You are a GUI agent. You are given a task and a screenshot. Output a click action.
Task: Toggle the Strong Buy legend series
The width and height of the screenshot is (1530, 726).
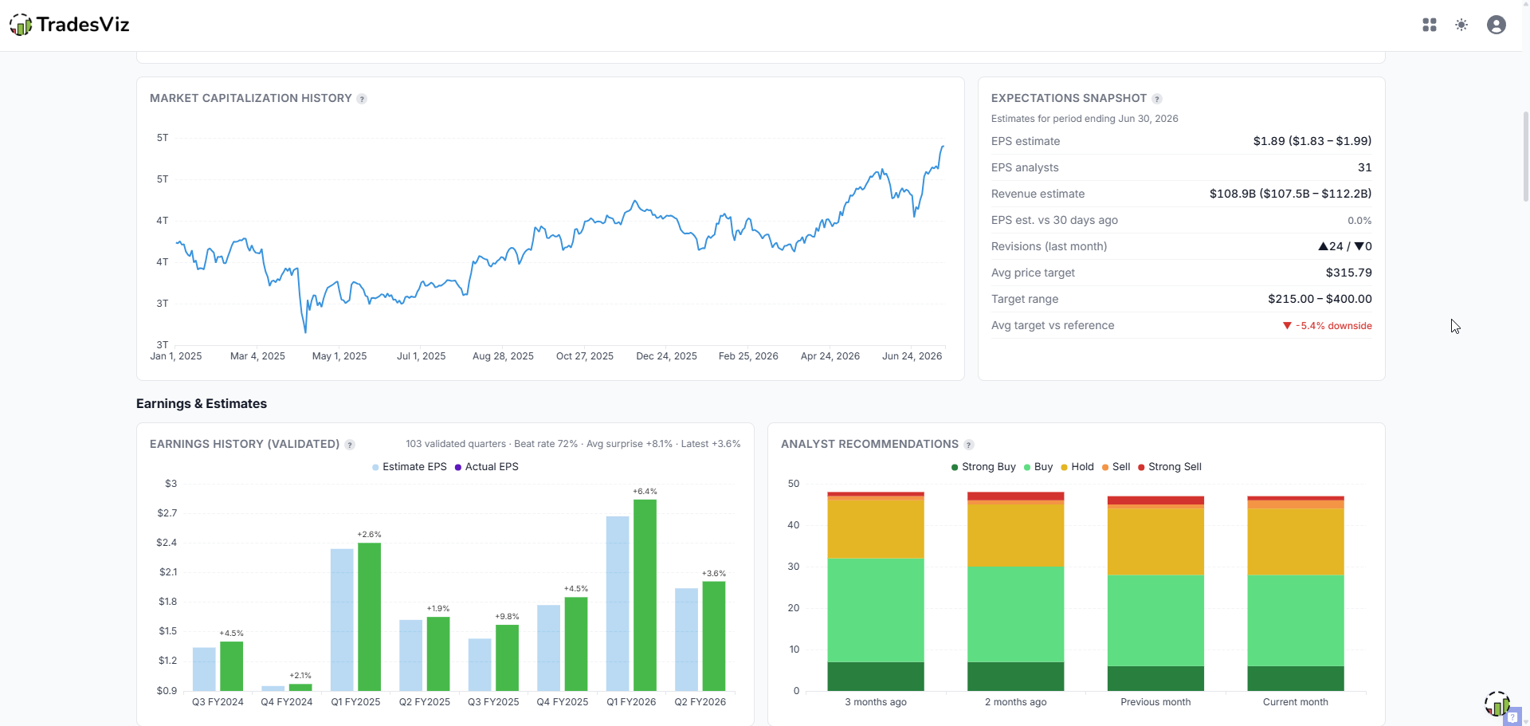983,467
